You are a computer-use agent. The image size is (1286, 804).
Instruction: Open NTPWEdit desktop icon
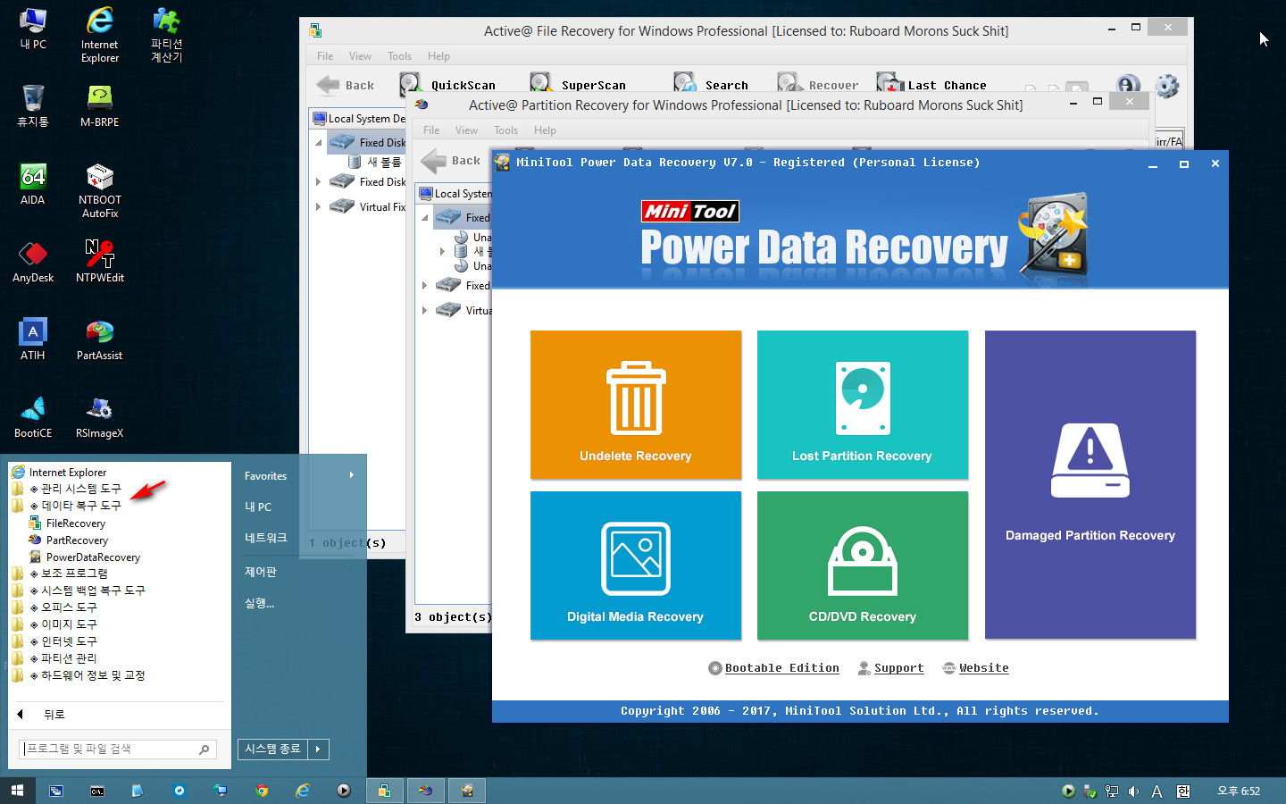[x=100, y=262]
